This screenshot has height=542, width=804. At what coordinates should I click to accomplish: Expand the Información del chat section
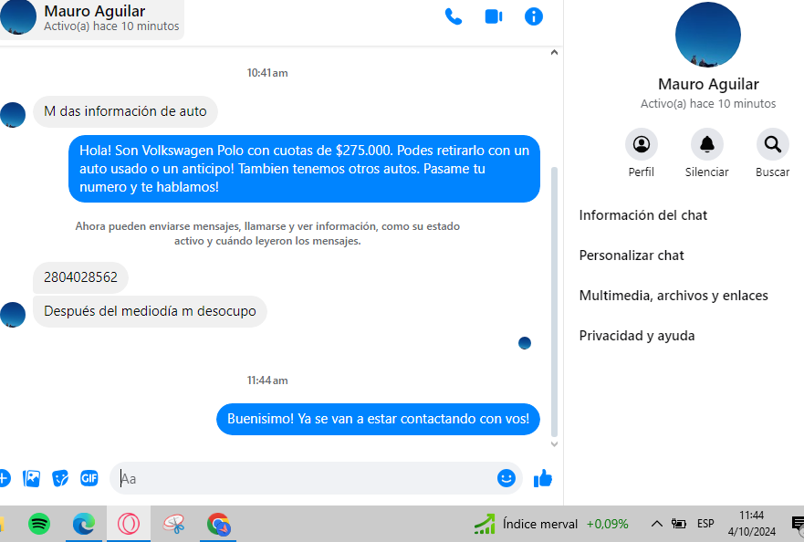pos(643,215)
